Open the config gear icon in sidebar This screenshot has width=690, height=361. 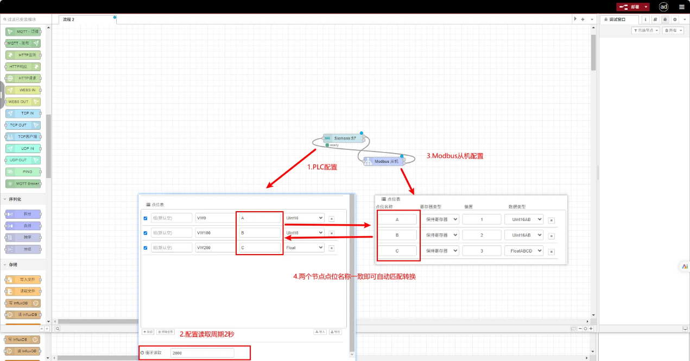[x=675, y=19]
